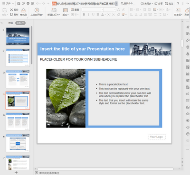Open the 插入 (Insert) ribbon tab
190x175 pixels.
click(59, 3)
